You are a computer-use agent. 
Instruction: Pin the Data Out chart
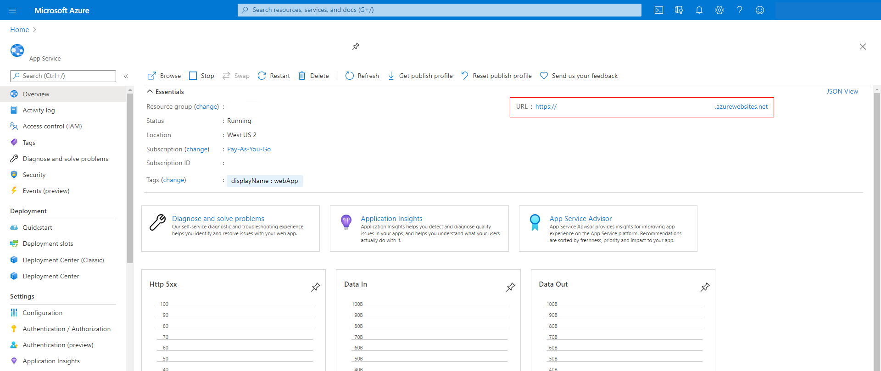[x=705, y=287]
